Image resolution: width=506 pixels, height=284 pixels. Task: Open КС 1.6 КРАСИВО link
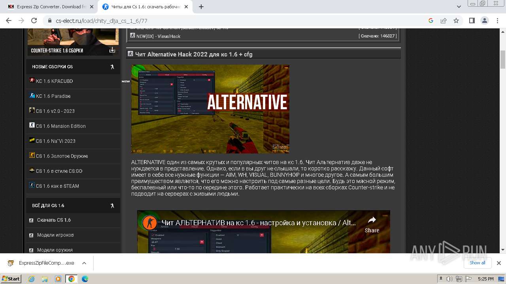pos(54,81)
